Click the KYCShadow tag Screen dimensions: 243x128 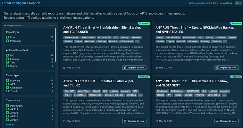tap(177, 91)
